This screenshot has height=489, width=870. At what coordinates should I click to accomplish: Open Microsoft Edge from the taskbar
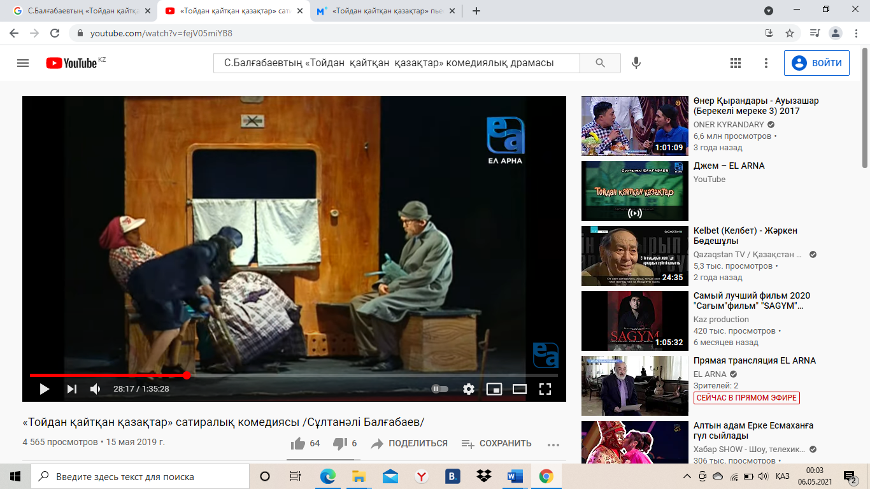click(x=327, y=476)
